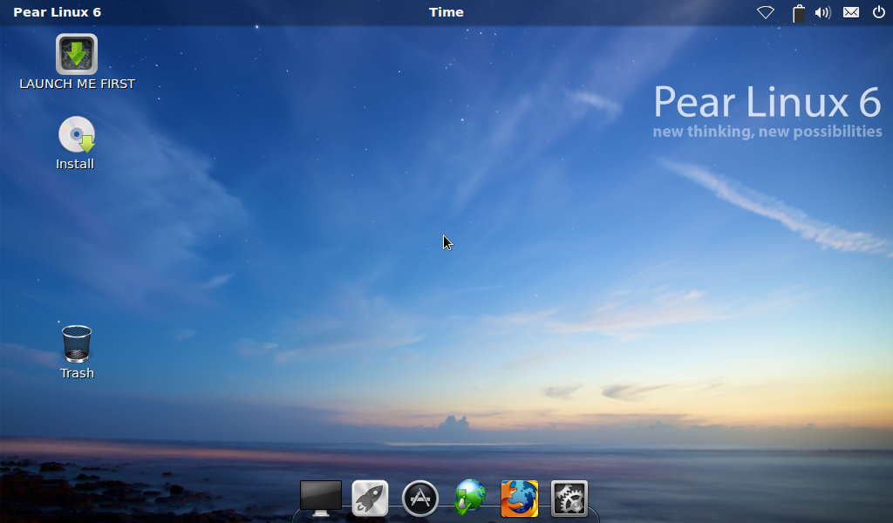The image size is (893, 523).
Task: Click the Time label in the top panel
Action: coord(446,12)
